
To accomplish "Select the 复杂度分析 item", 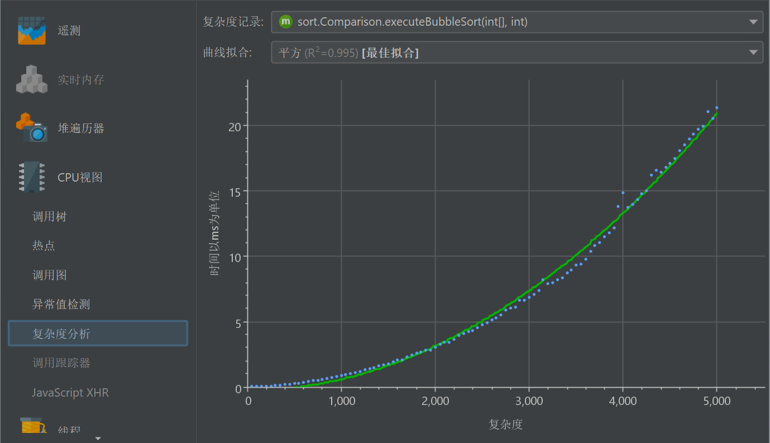I will tap(61, 334).
